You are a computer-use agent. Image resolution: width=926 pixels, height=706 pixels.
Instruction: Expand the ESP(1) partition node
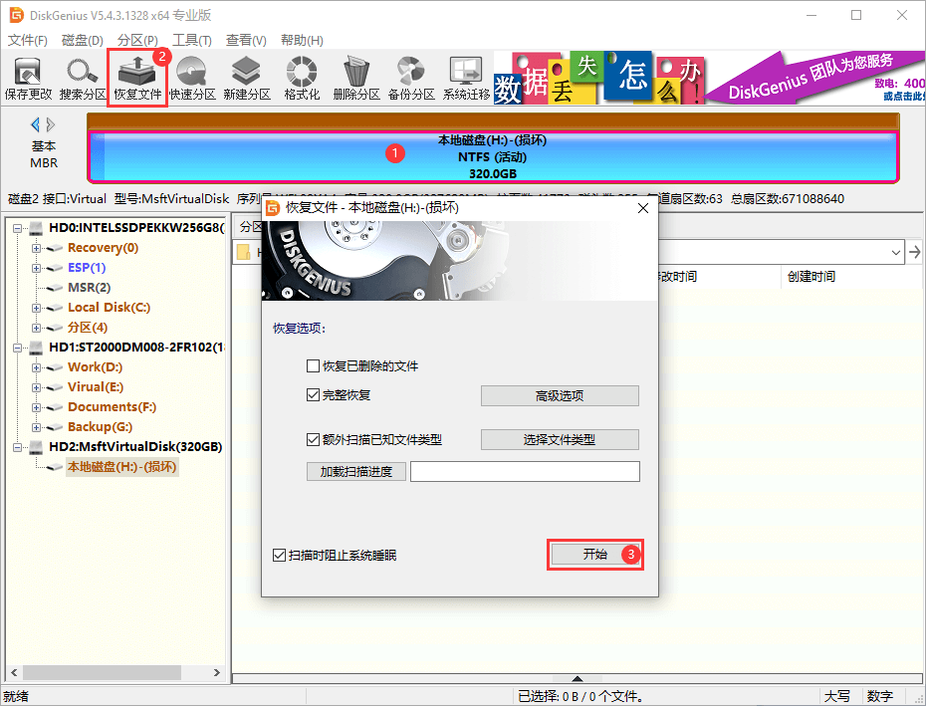(37, 268)
